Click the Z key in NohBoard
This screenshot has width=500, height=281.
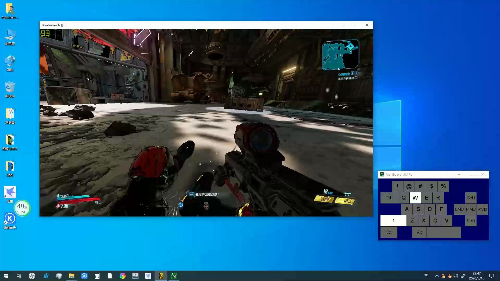(x=412, y=221)
